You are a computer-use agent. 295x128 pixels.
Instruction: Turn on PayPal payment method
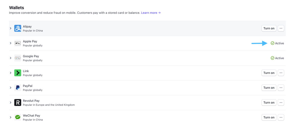coord(269,88)
